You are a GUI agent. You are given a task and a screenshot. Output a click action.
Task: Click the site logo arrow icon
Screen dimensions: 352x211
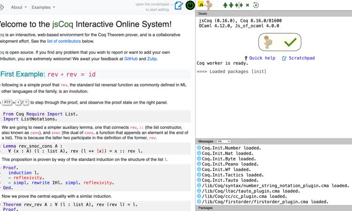point(2,7)
